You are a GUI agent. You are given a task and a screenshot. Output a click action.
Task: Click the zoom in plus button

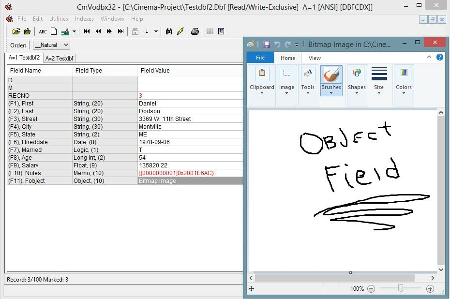(430, 289)
